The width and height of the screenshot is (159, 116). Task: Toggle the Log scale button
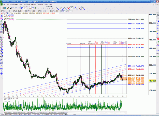pyautogui.click(x=157, y=54)
